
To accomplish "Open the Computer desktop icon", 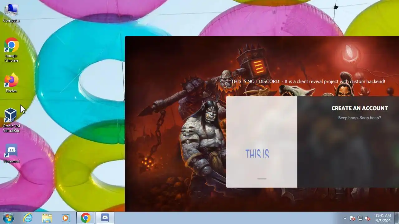I will click(x=12, y=13).
